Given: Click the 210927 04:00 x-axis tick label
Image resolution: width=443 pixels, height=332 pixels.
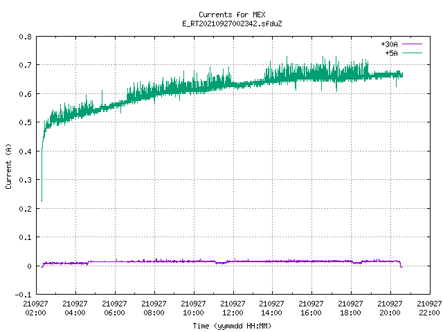Looking at the screenshot, I should pos(75,308).
